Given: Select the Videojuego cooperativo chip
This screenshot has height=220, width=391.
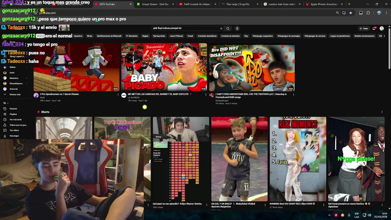Looking at the screenshot, I should [262, 36].
